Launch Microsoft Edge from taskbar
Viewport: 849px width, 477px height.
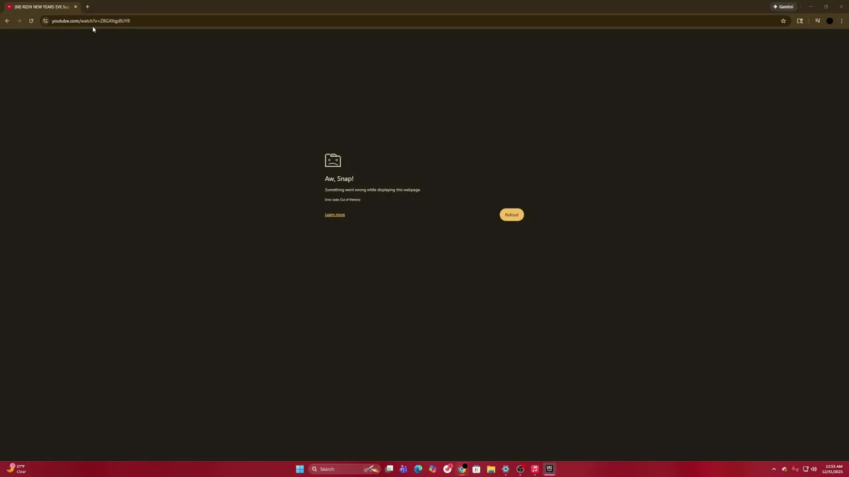[x=418, y=469]
